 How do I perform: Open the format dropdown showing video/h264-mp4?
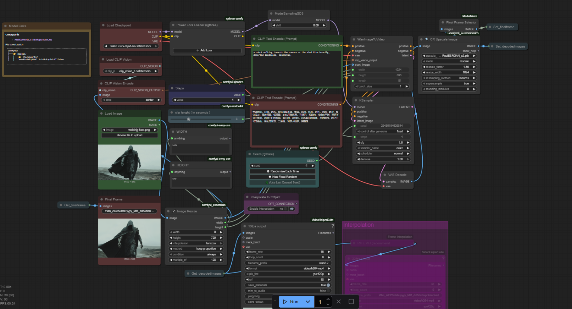point(288,269)
